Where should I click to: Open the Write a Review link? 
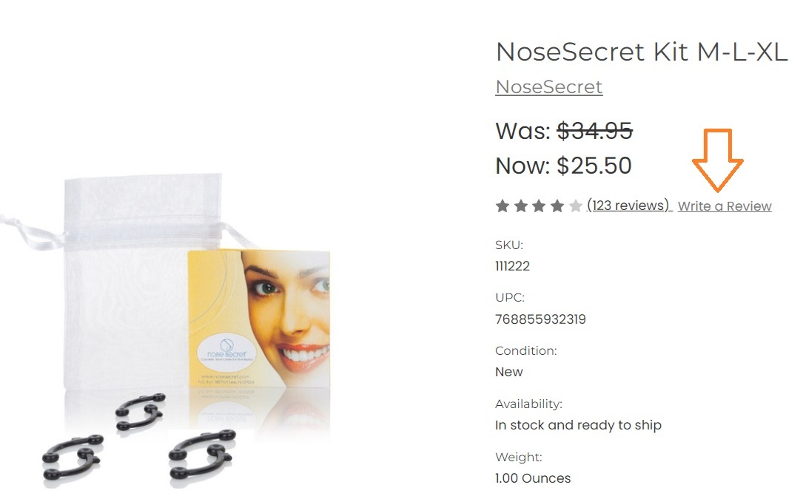(725, 206)
